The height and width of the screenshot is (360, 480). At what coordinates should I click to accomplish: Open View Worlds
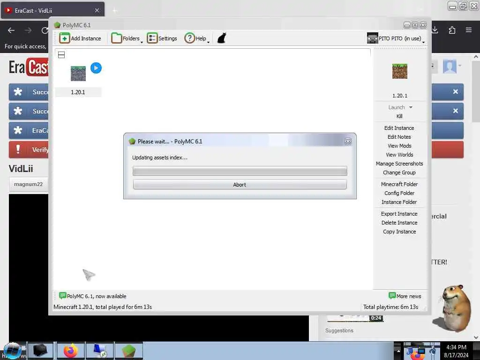pyautogui.click(x=399, y=155)
